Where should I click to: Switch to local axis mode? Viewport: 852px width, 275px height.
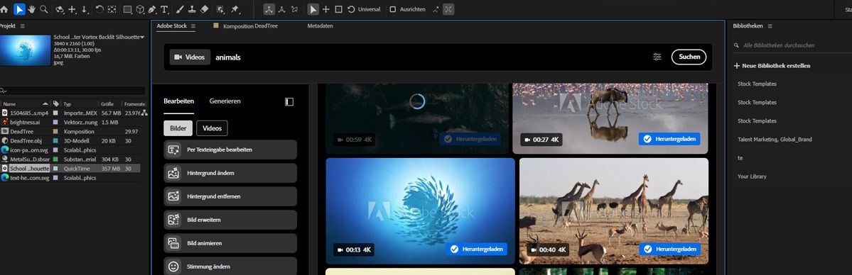tap(269, 9)
